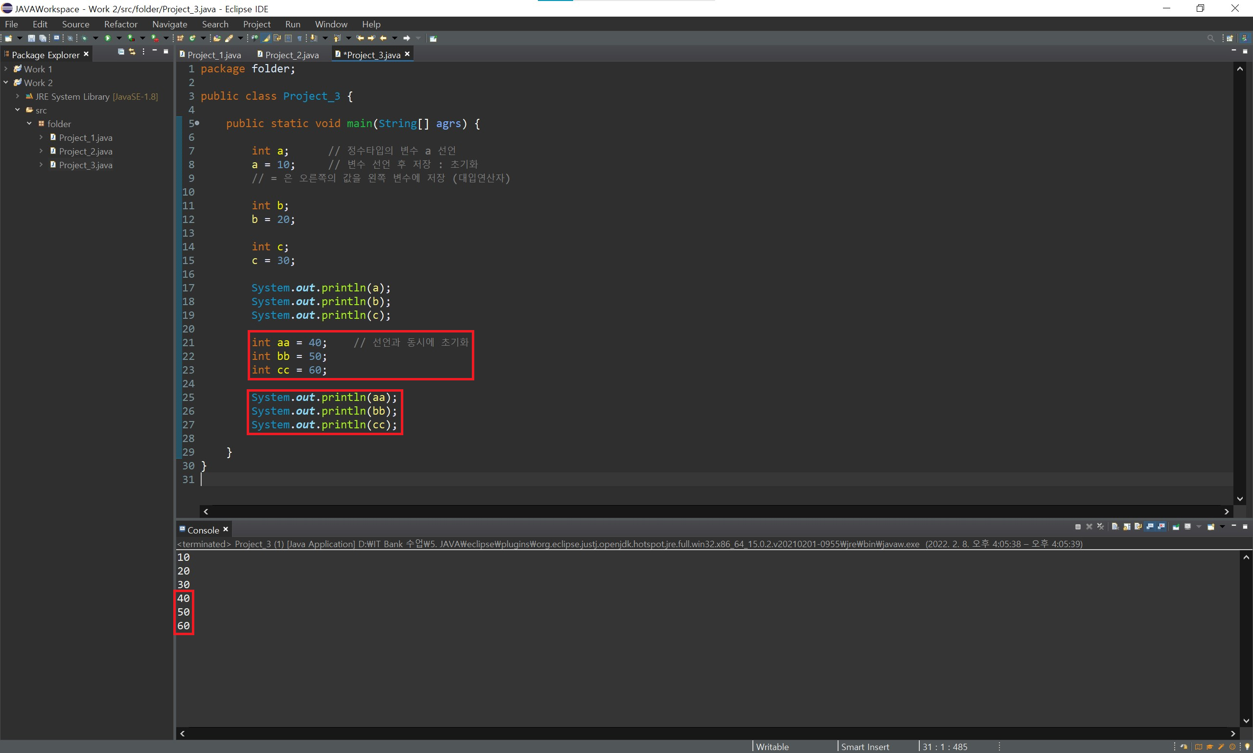Switch to the Project_2.java tab

pos(292,55)
